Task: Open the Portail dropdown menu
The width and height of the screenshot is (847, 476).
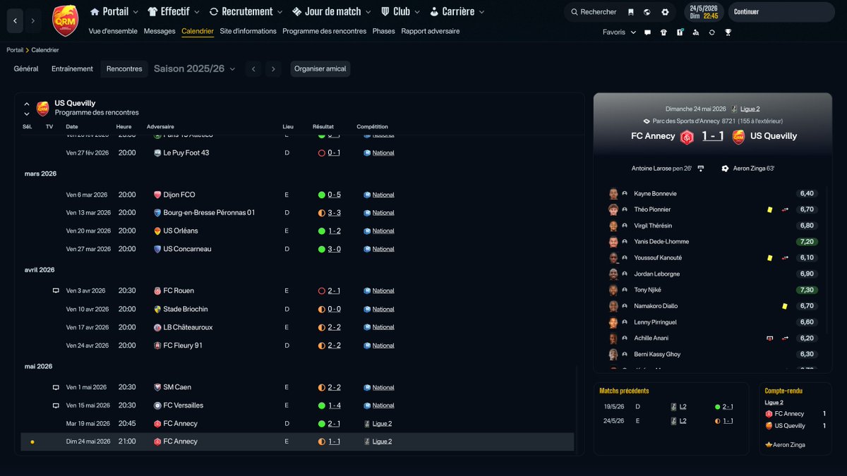Action: (x=114, y=11)
